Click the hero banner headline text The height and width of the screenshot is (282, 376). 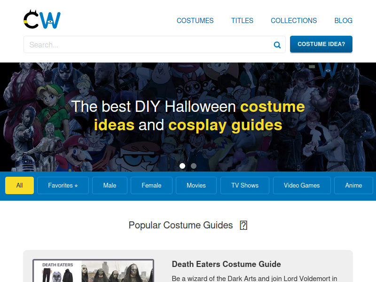[x=188, y=116]
